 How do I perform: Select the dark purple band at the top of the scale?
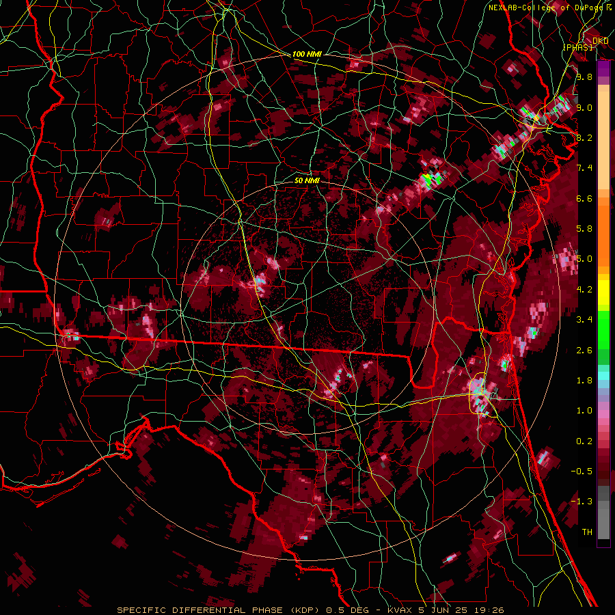(x=603, y=68)
